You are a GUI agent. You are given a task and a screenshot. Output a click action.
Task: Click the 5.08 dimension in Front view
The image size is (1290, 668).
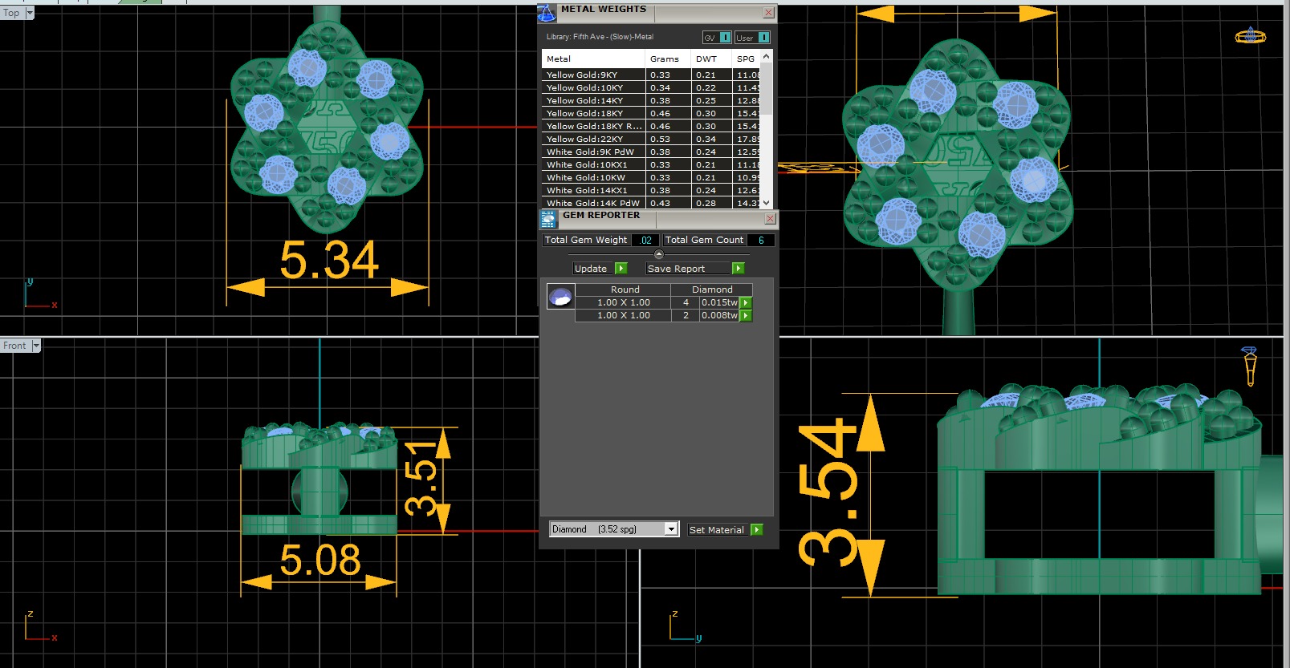coord(320,560)
